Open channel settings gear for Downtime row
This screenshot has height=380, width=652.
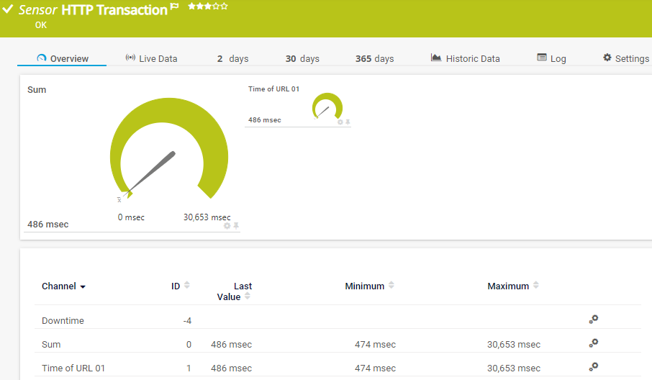[594, 320]
